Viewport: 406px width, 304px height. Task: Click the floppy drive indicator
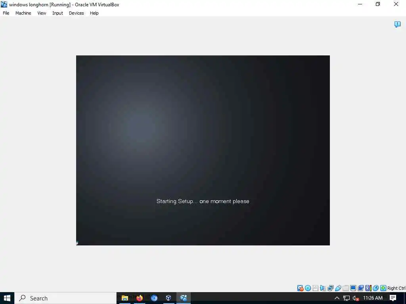point(315,288)
